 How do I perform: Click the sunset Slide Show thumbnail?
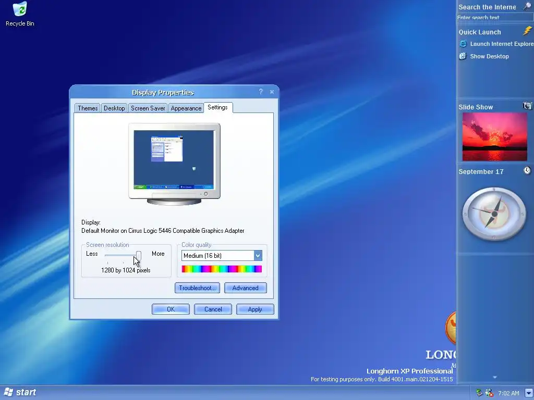coord(495,137)
